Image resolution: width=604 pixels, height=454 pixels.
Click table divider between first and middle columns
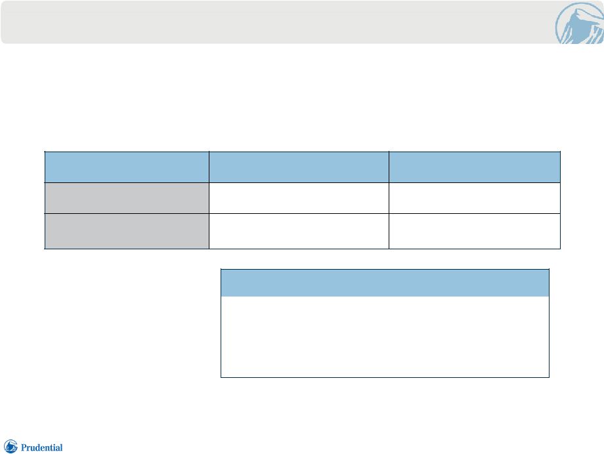209,200
